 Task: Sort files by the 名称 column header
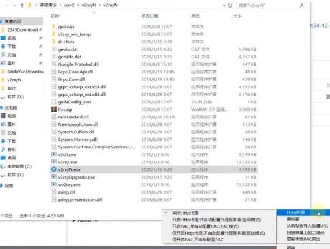[x=55, y=16]
